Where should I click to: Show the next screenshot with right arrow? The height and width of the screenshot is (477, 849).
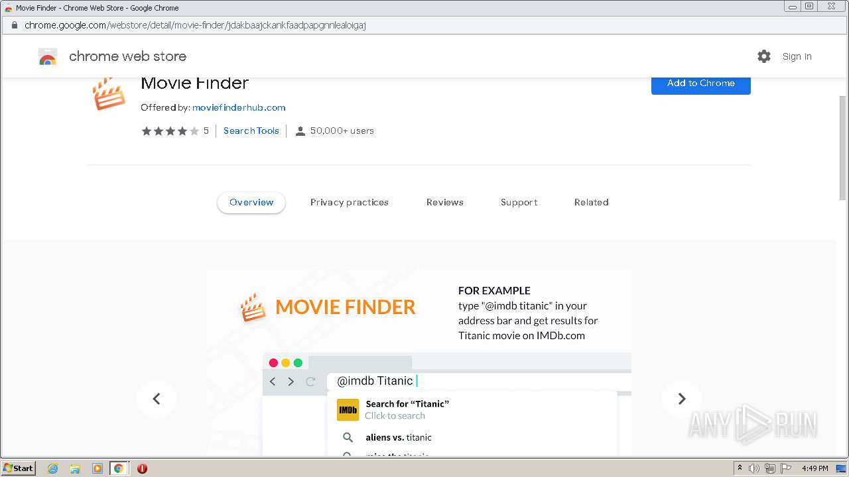point(681,398)
